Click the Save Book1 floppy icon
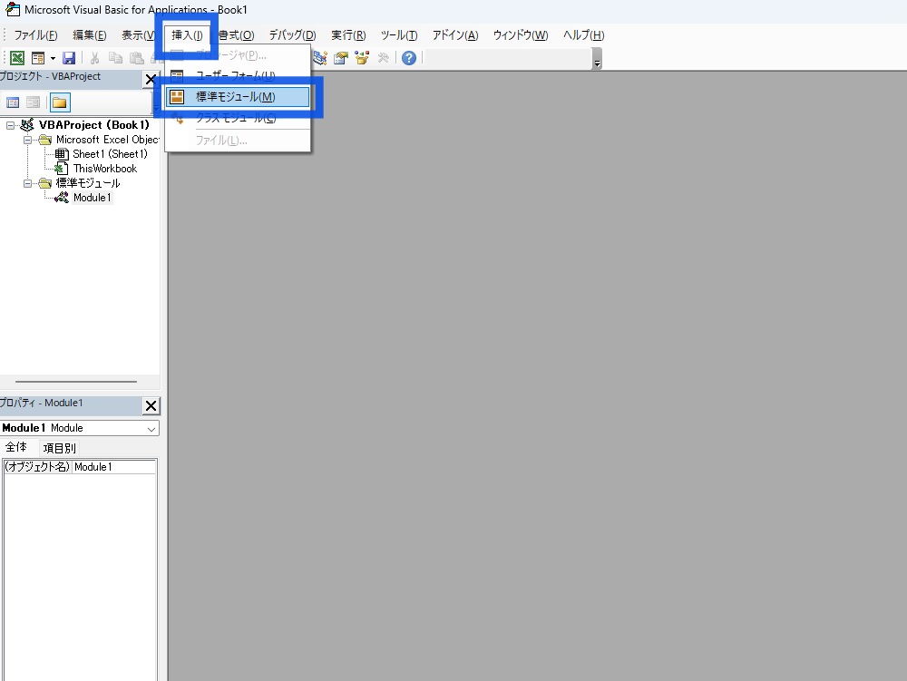This screenshot has height=681, width=907. (x=69, y=58)
